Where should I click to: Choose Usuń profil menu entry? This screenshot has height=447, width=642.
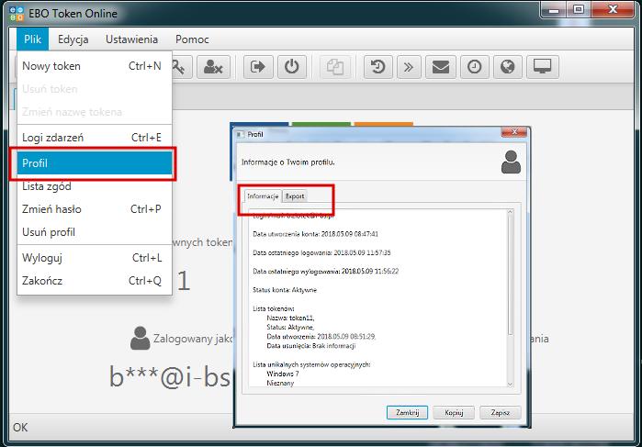pyautogui.click(x=95, y=232)
